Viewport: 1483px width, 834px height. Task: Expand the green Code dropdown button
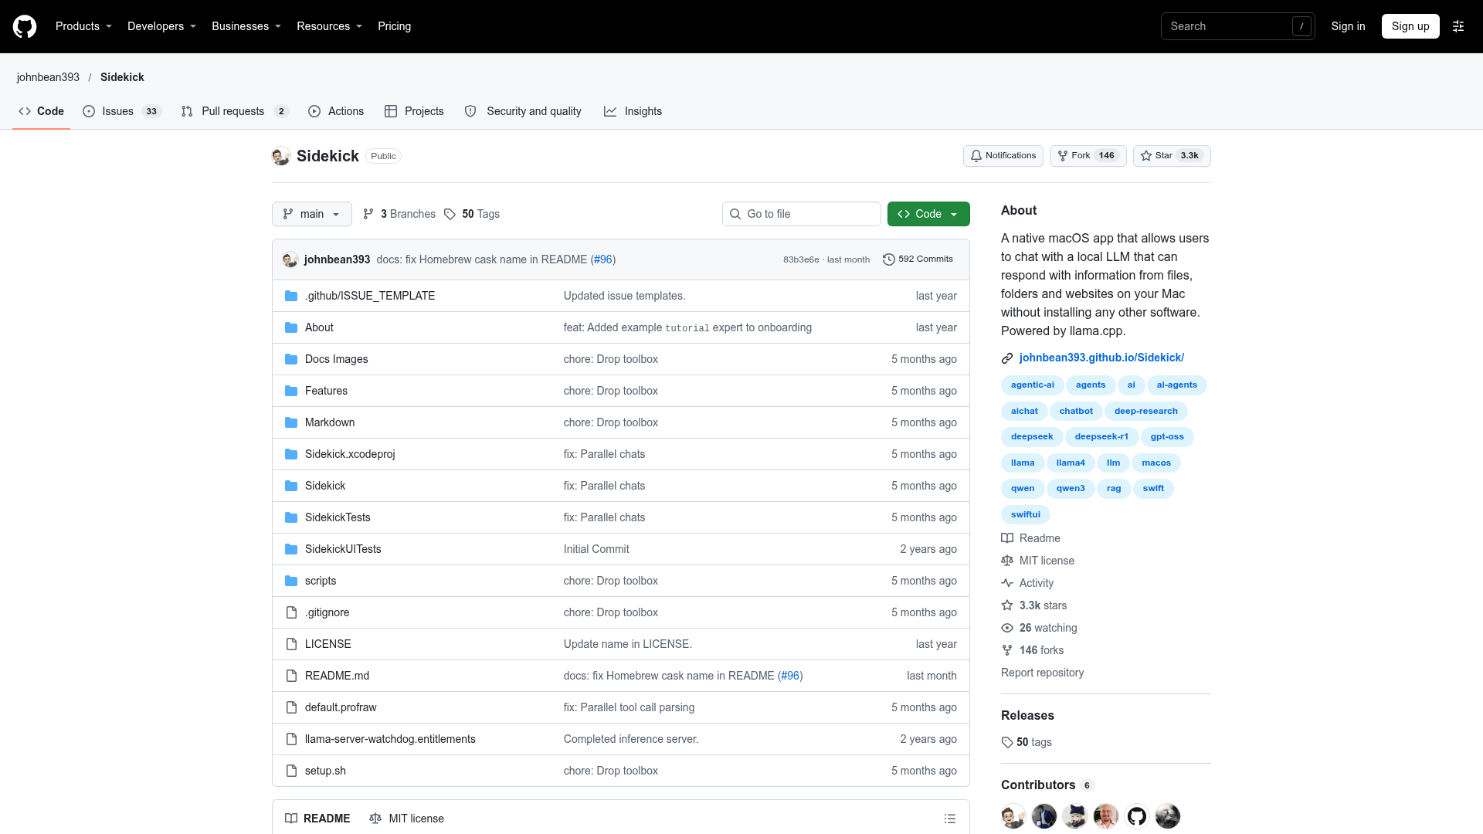click(928, 214)
